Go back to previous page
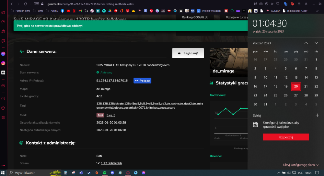324x176 pixels. tap(12, 4)
